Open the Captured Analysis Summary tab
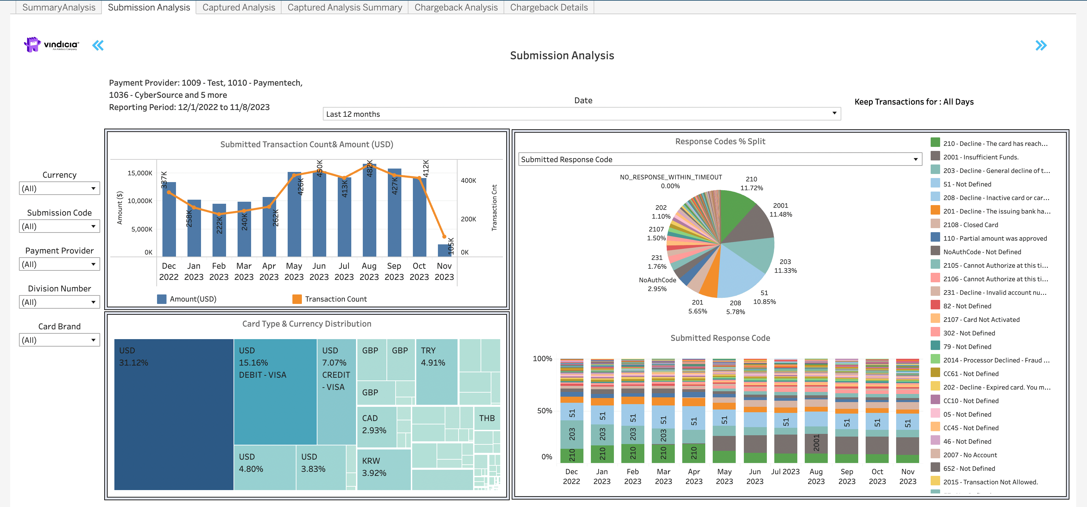This screenshot has width=1087, height=507. coord(345,7)
